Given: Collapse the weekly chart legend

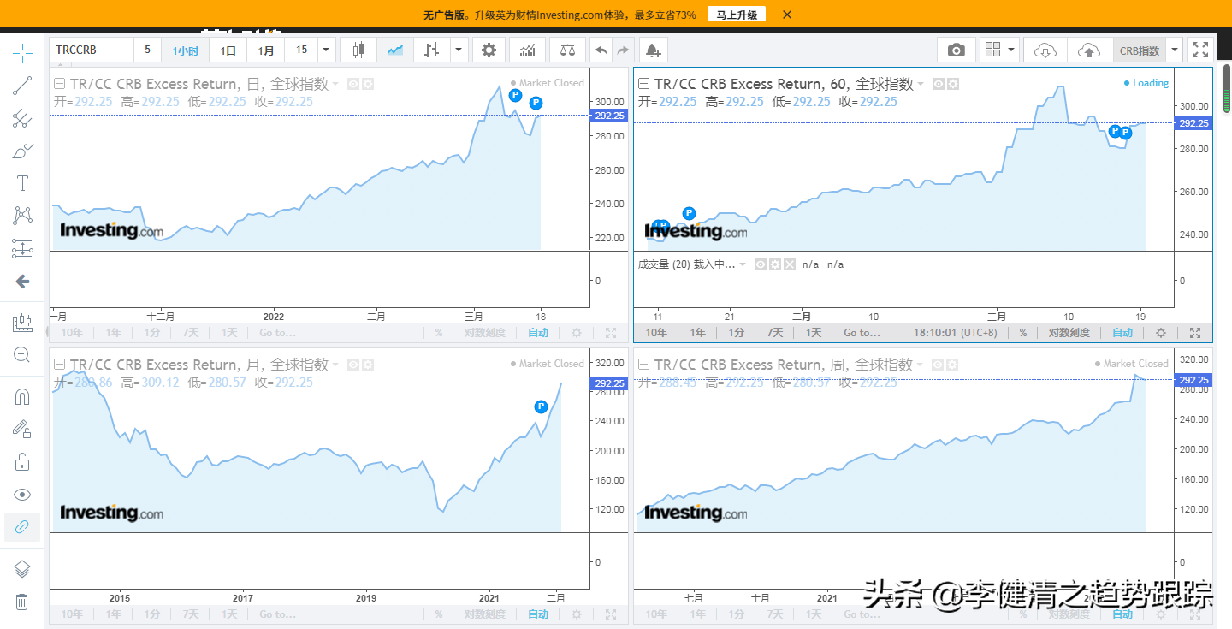Looking at the screenshot, I should pos(644,365).
